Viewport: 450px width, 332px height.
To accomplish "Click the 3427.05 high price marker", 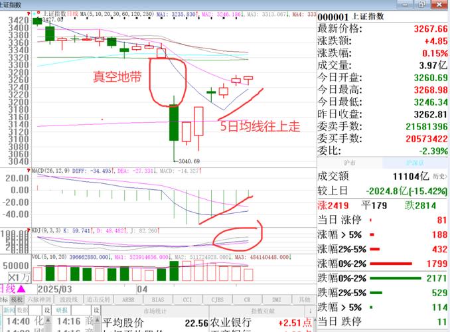I will 52,19.
